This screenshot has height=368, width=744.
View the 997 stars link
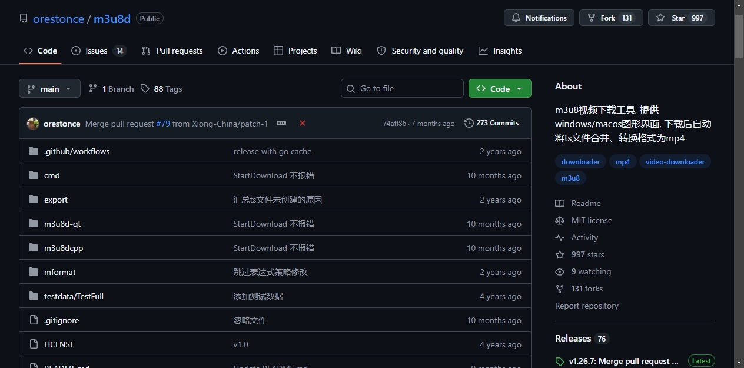(x=580, y=254)
